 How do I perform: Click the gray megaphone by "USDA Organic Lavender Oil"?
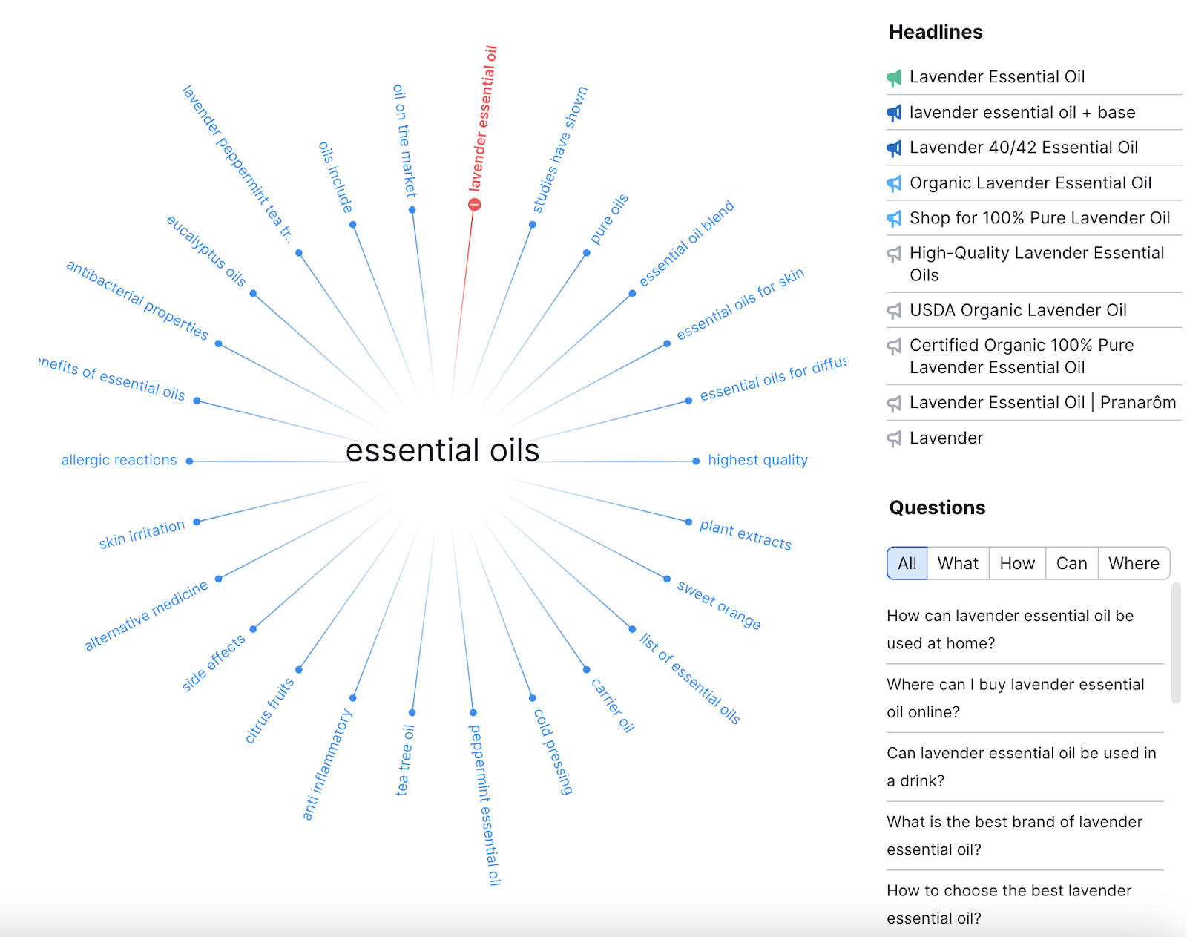pyautogui.click(x=893, y=310)
